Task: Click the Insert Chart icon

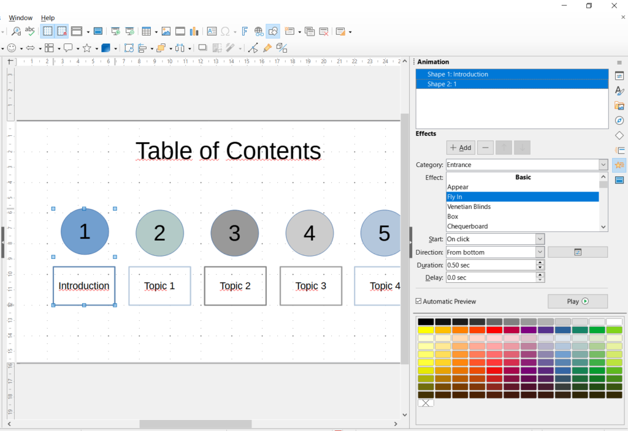Action: pyautogui.click(x=194, y=31)
